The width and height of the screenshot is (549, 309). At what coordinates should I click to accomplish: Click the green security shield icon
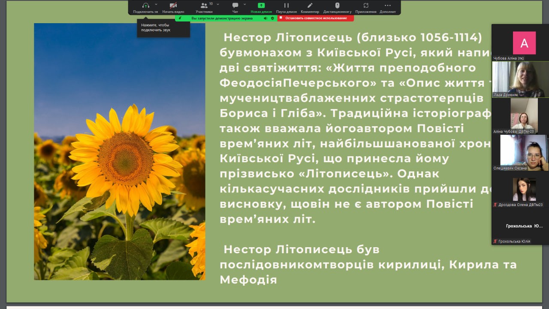[x=272, y=18]
